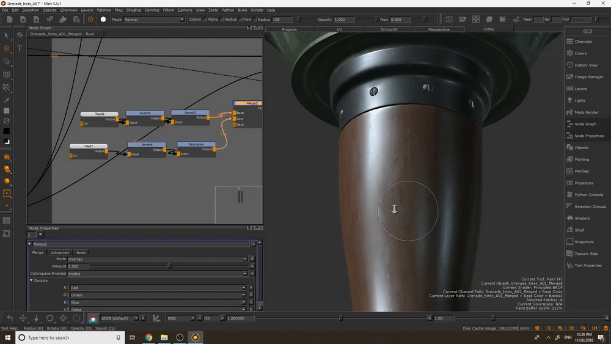Open the Snapshots palette icon
Viewport: 611px width, 344px height.
click(x=569, y=241)
